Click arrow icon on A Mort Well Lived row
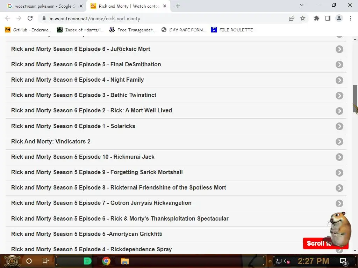Viewport: 358px width, 268px height. tap(339, 111)
